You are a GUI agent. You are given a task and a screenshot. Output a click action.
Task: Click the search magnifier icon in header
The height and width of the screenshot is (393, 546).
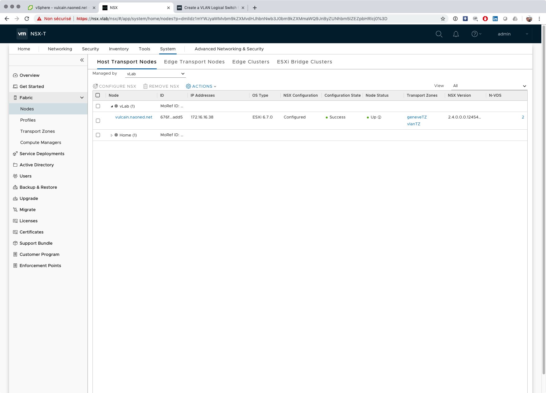click(439, 34)
